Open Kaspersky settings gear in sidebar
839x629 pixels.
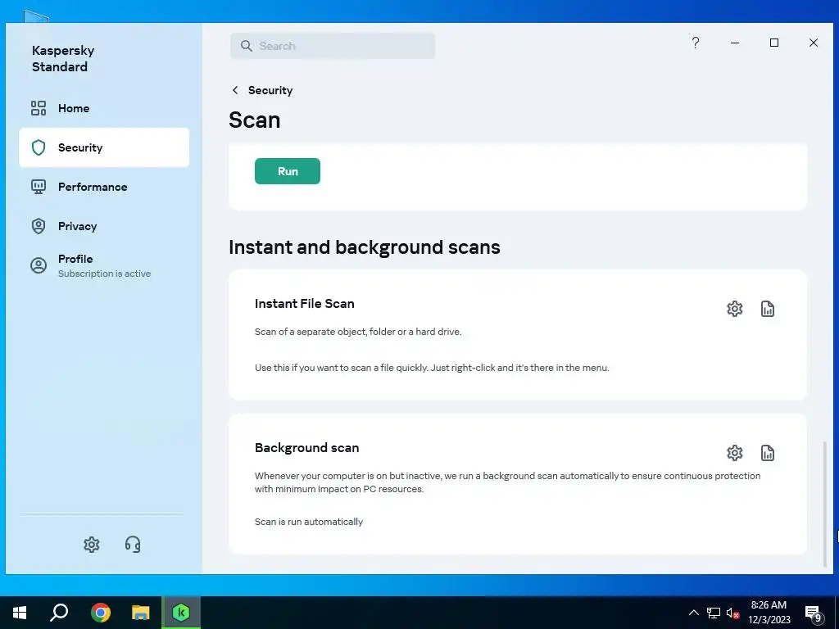(92, 545)
